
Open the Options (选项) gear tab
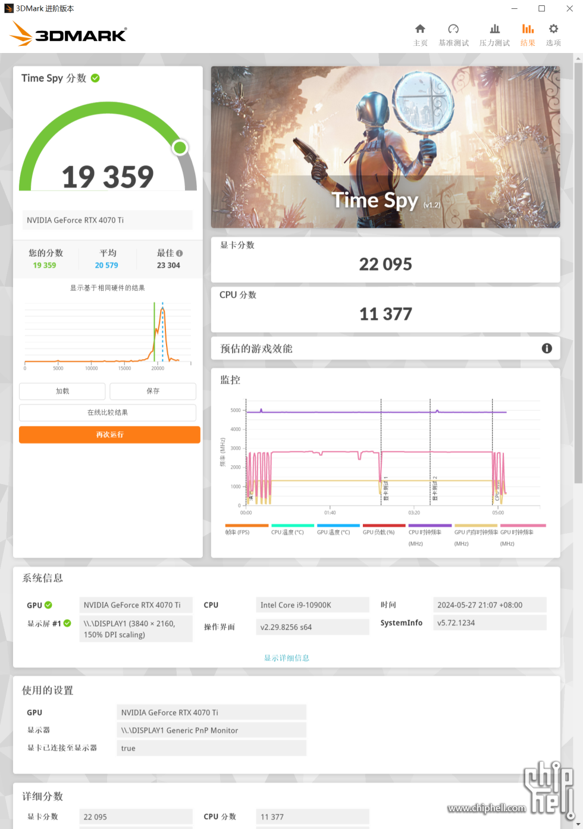[x=553, y=35]
